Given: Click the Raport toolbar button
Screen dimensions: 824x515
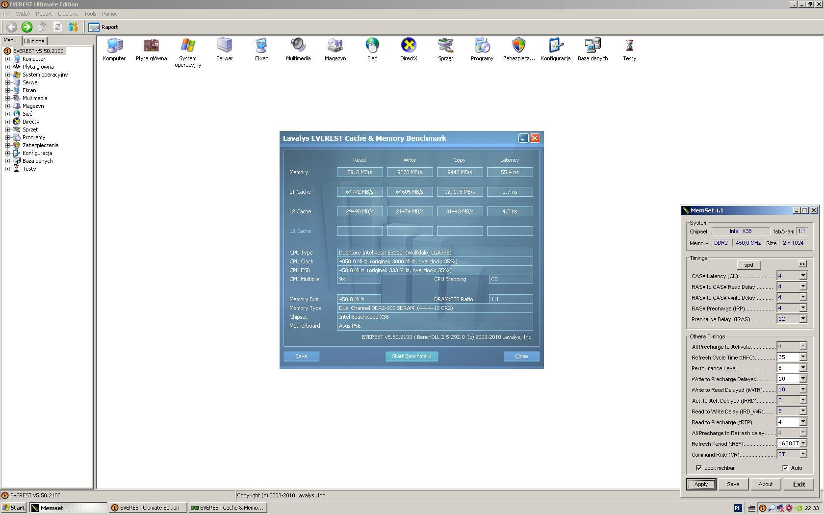Looking at the screenshot, I should click(103, 27).
